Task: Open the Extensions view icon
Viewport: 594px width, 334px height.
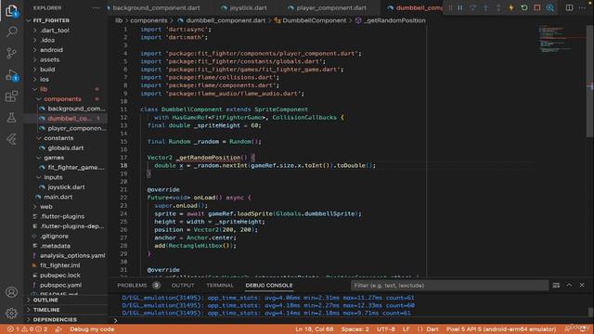Action: [11, 96]
